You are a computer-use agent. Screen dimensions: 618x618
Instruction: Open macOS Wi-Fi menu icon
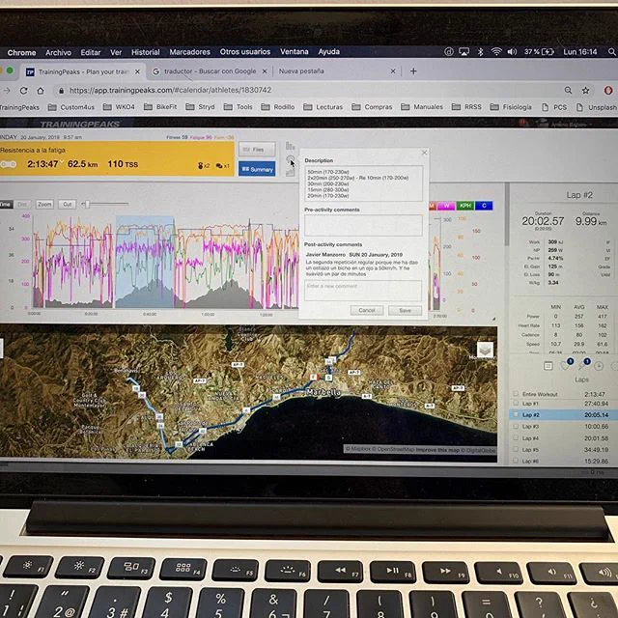click(x=496, y=51)
